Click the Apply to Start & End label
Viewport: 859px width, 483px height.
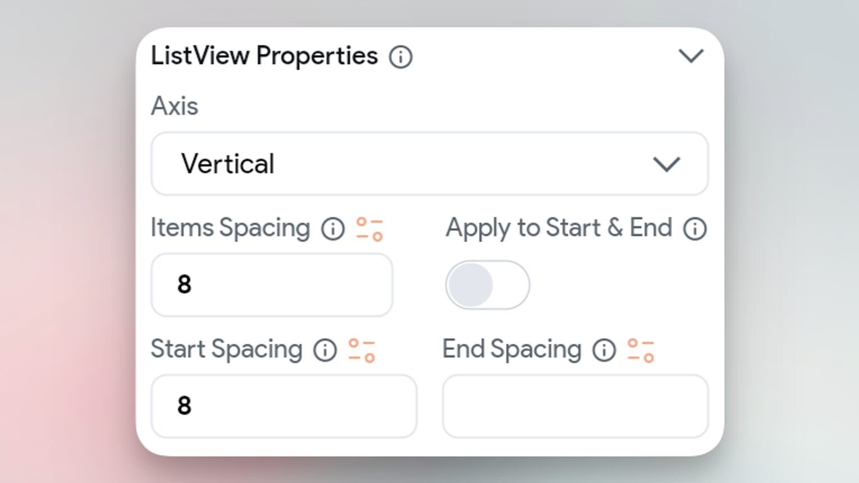tap(559, 228)
